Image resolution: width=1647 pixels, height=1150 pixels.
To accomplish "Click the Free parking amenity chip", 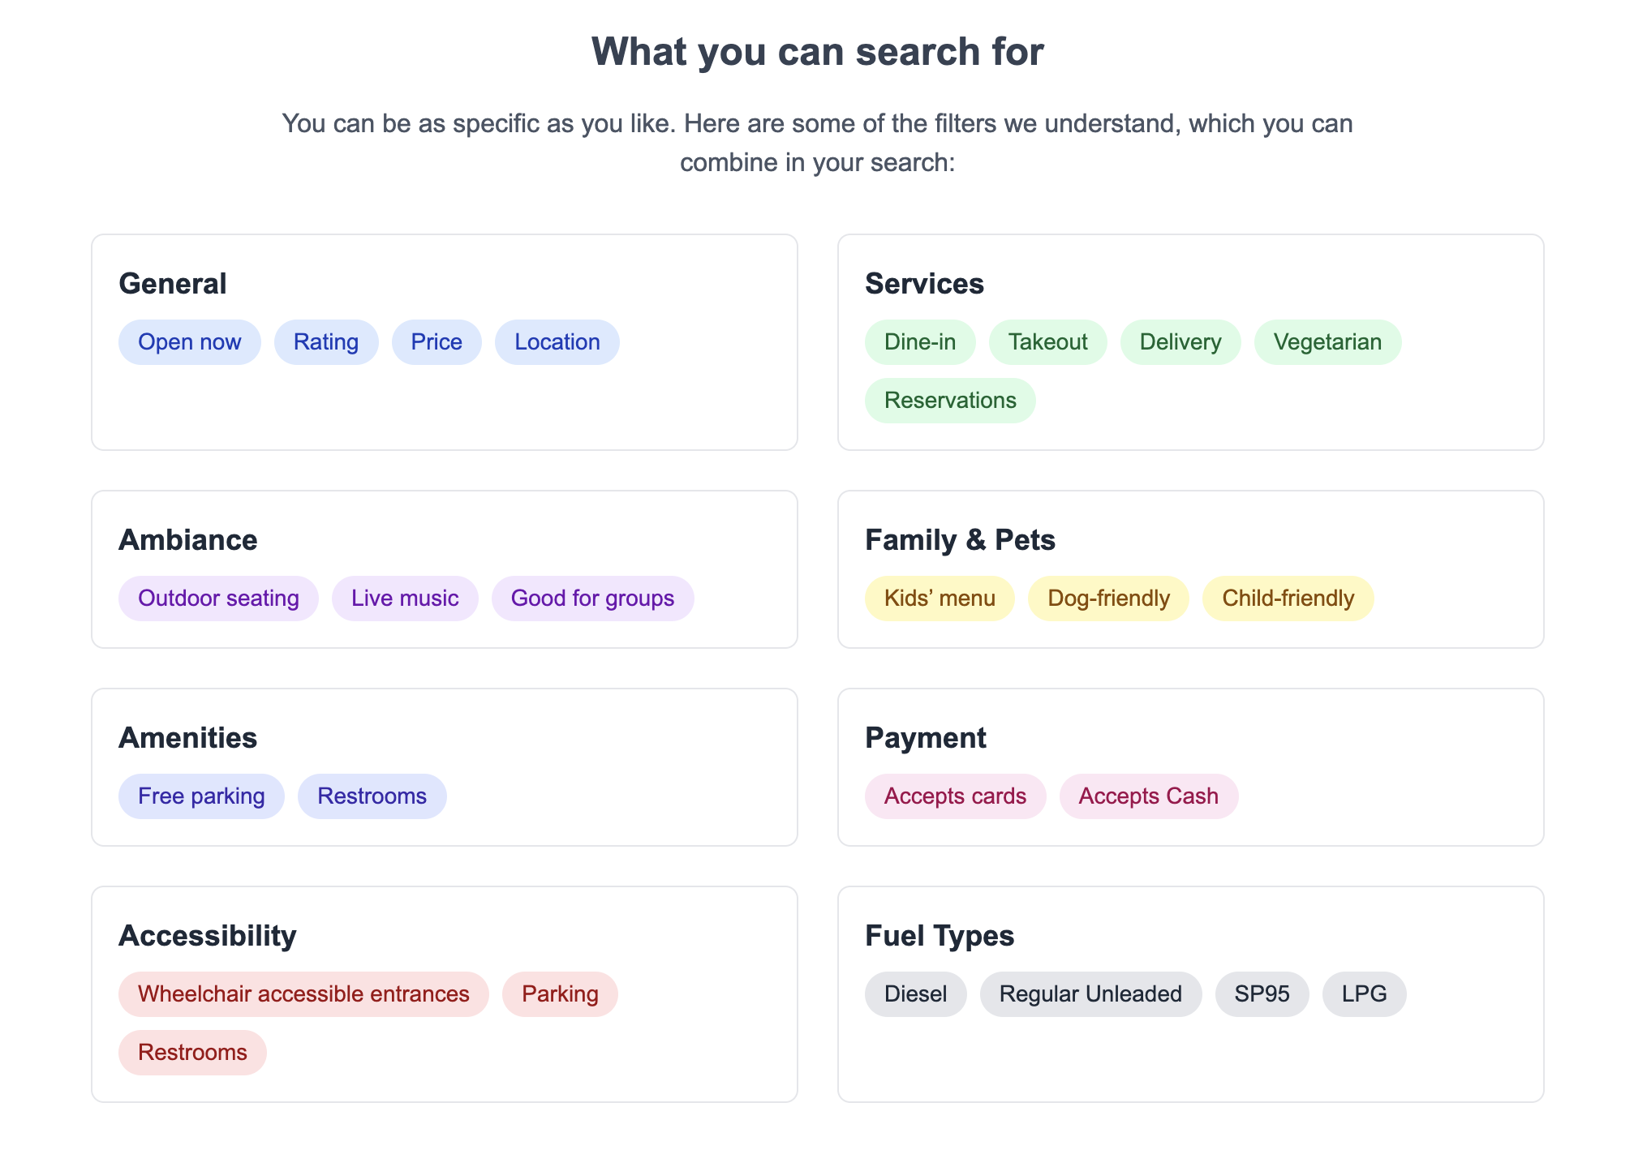I will (x=201, y=796).
